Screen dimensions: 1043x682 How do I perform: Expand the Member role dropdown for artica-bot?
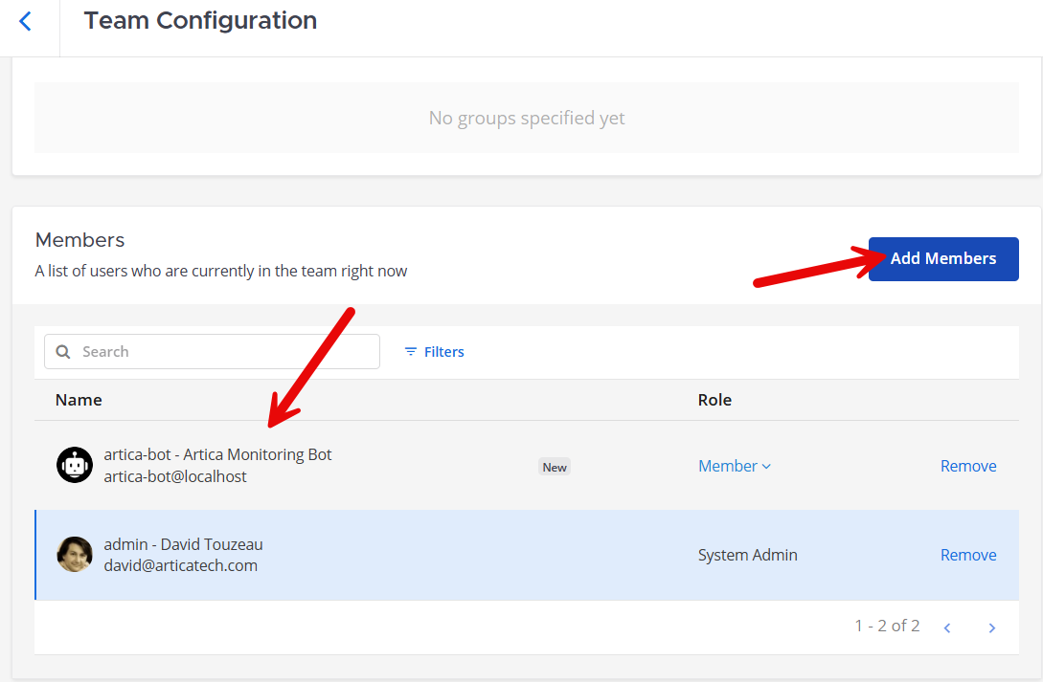[x=735, y=466]
